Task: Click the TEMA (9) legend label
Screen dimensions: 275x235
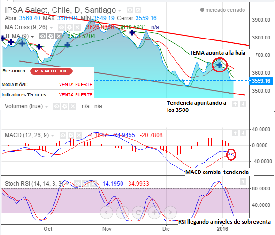Action: 17,36
